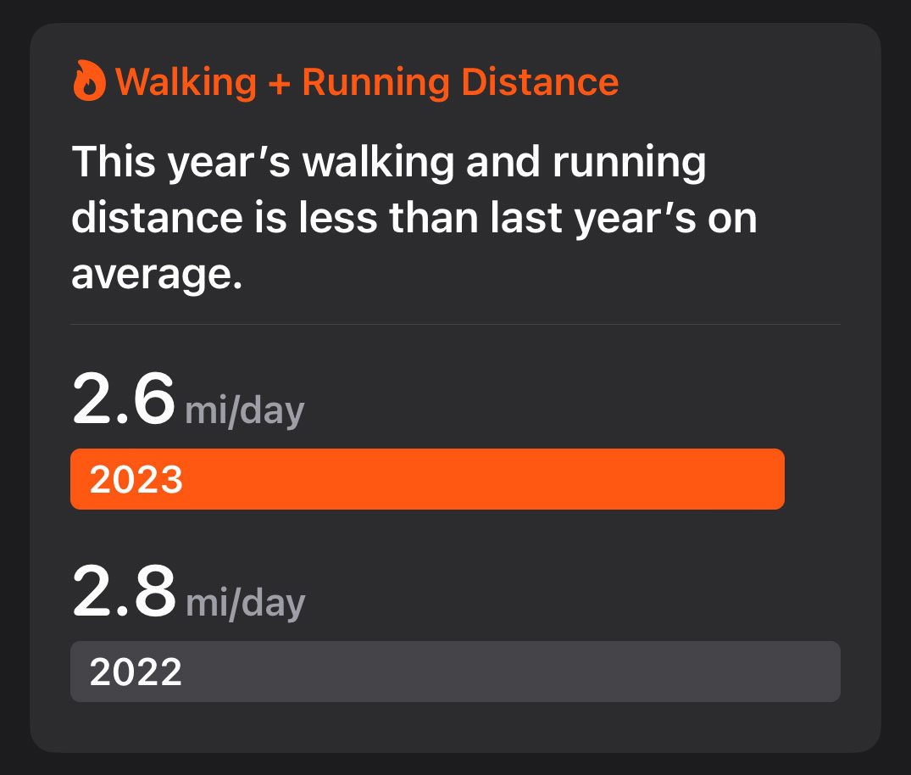
Task: Select the word "Walking" in the orange title
Action: [186, 82]
